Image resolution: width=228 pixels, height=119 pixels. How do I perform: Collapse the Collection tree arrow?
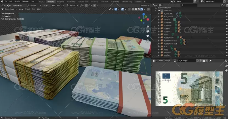tap(156, 11)
